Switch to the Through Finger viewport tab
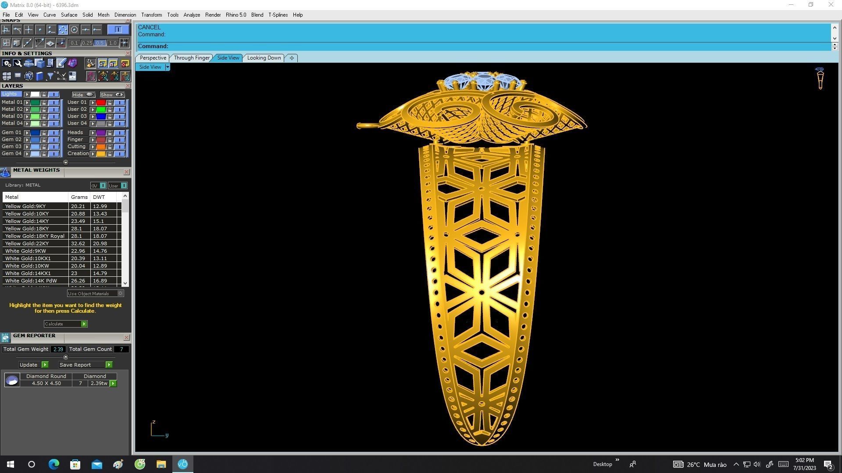Image resolution: width=842 pixels, height=473 pixels. tap(192, 58)
